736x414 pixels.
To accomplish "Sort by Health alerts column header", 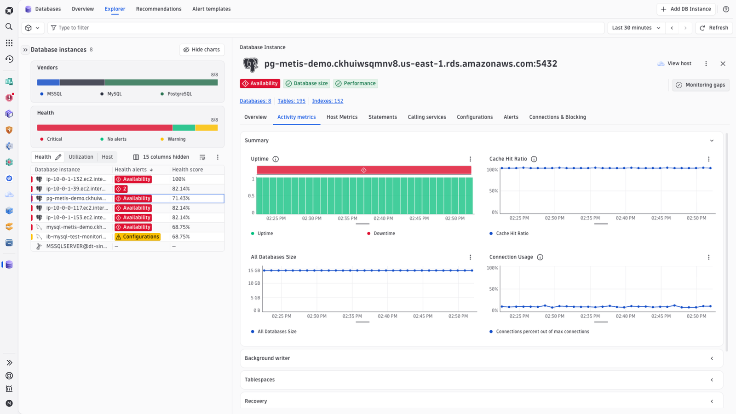I will click(x=134, y=170).
